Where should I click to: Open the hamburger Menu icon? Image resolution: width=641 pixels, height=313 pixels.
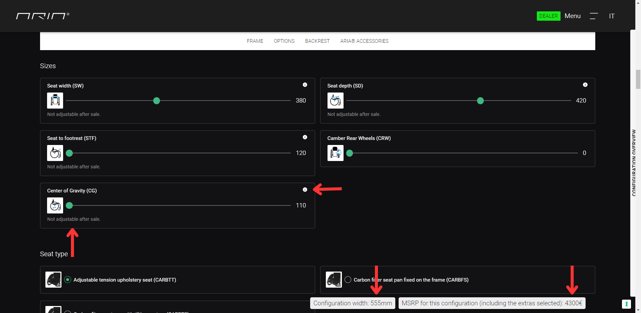[x=593, y=16]
